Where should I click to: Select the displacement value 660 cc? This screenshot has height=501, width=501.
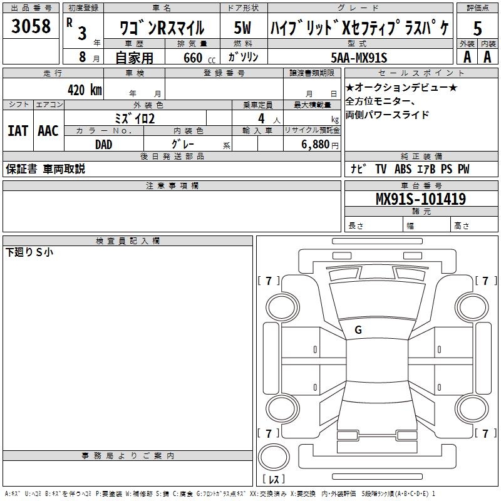199,58
